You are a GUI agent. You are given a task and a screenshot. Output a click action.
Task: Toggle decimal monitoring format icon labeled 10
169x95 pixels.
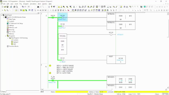click(x=102, y=10)
